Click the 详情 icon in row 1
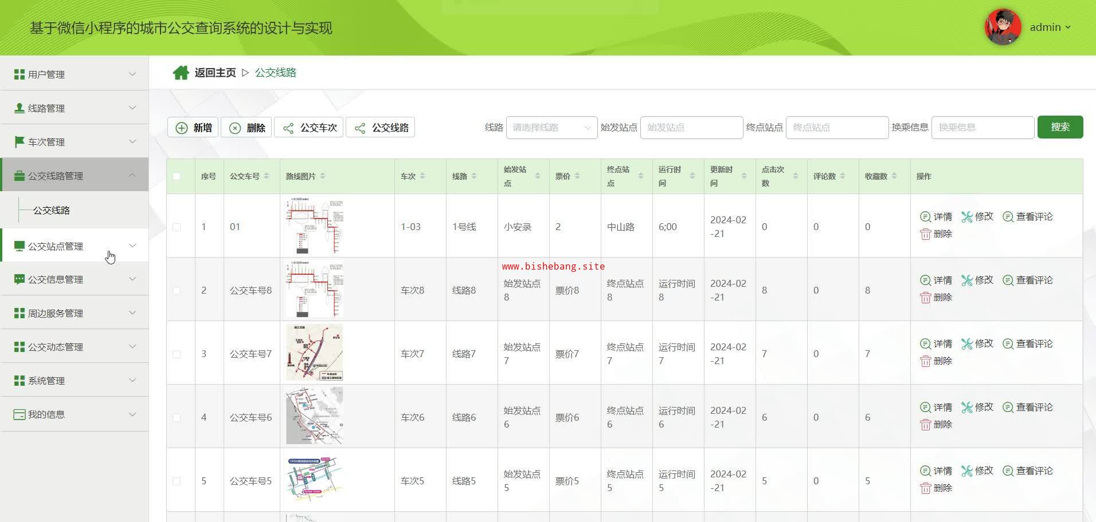 (925, 217)
